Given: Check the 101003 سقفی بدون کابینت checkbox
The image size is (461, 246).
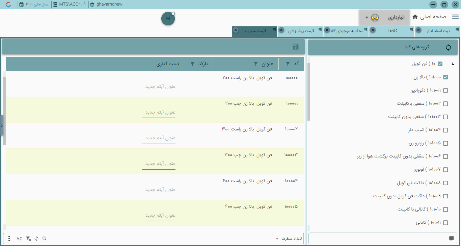Looking at the screenshot, I should pyautogui.click(x=445, y=117).
